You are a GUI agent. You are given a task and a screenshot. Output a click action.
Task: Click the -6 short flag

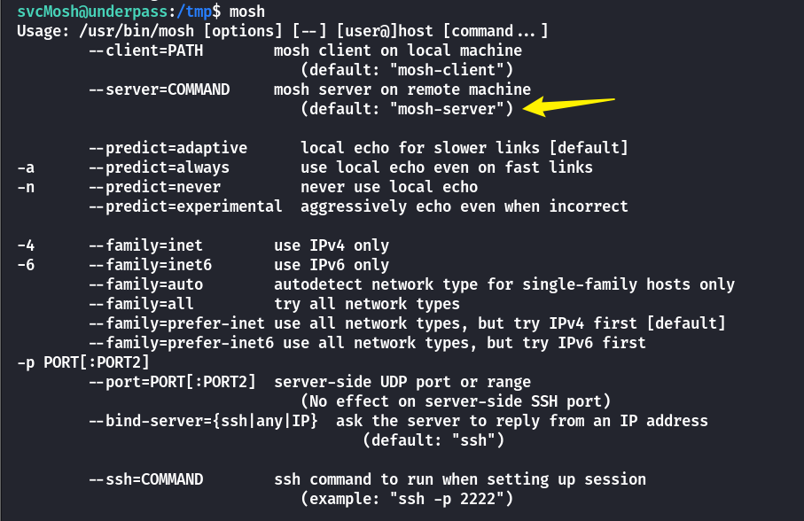pos(26,265)
